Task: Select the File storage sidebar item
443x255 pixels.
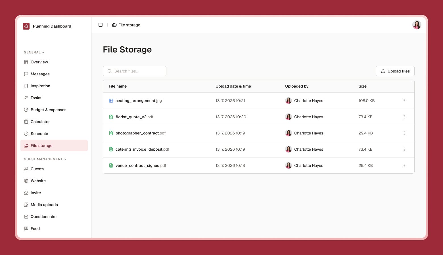Action: 54,146
